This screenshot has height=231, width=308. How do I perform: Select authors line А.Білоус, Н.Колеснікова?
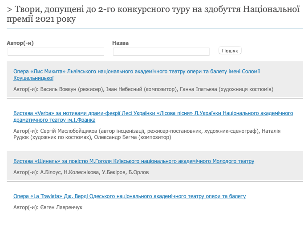[x=81, y=172]
